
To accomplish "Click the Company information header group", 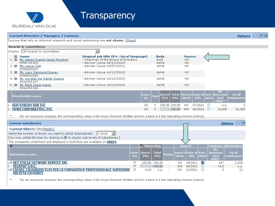I will (225, 146).
